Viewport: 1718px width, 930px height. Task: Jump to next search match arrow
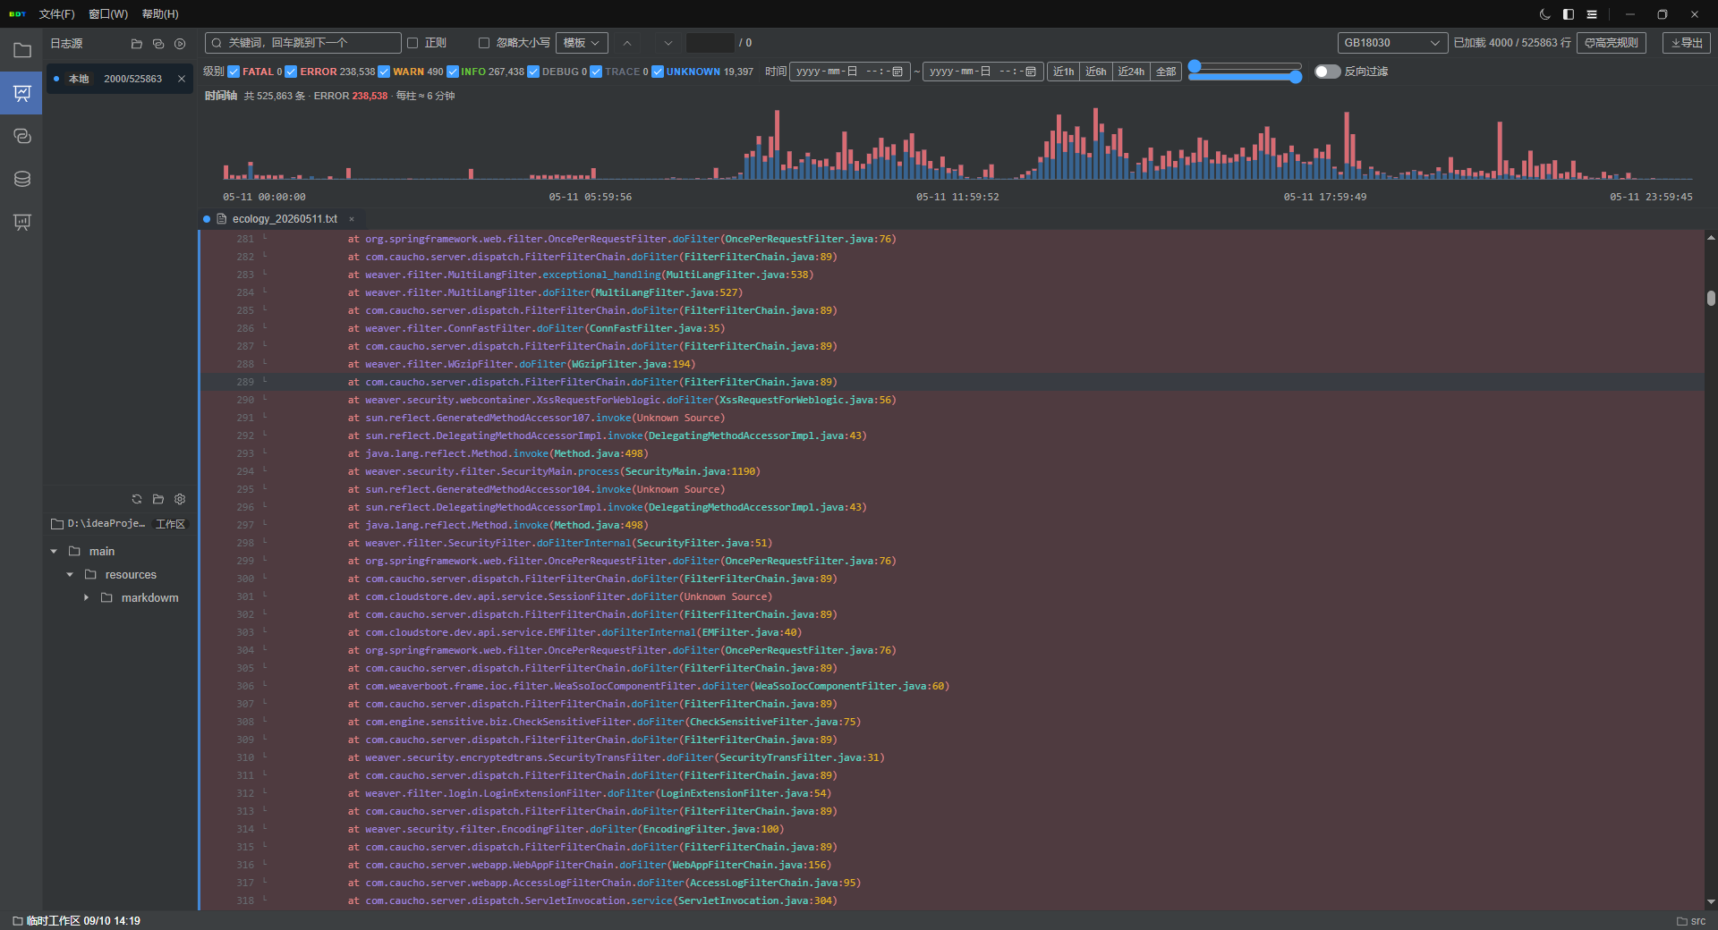[668, 43]
